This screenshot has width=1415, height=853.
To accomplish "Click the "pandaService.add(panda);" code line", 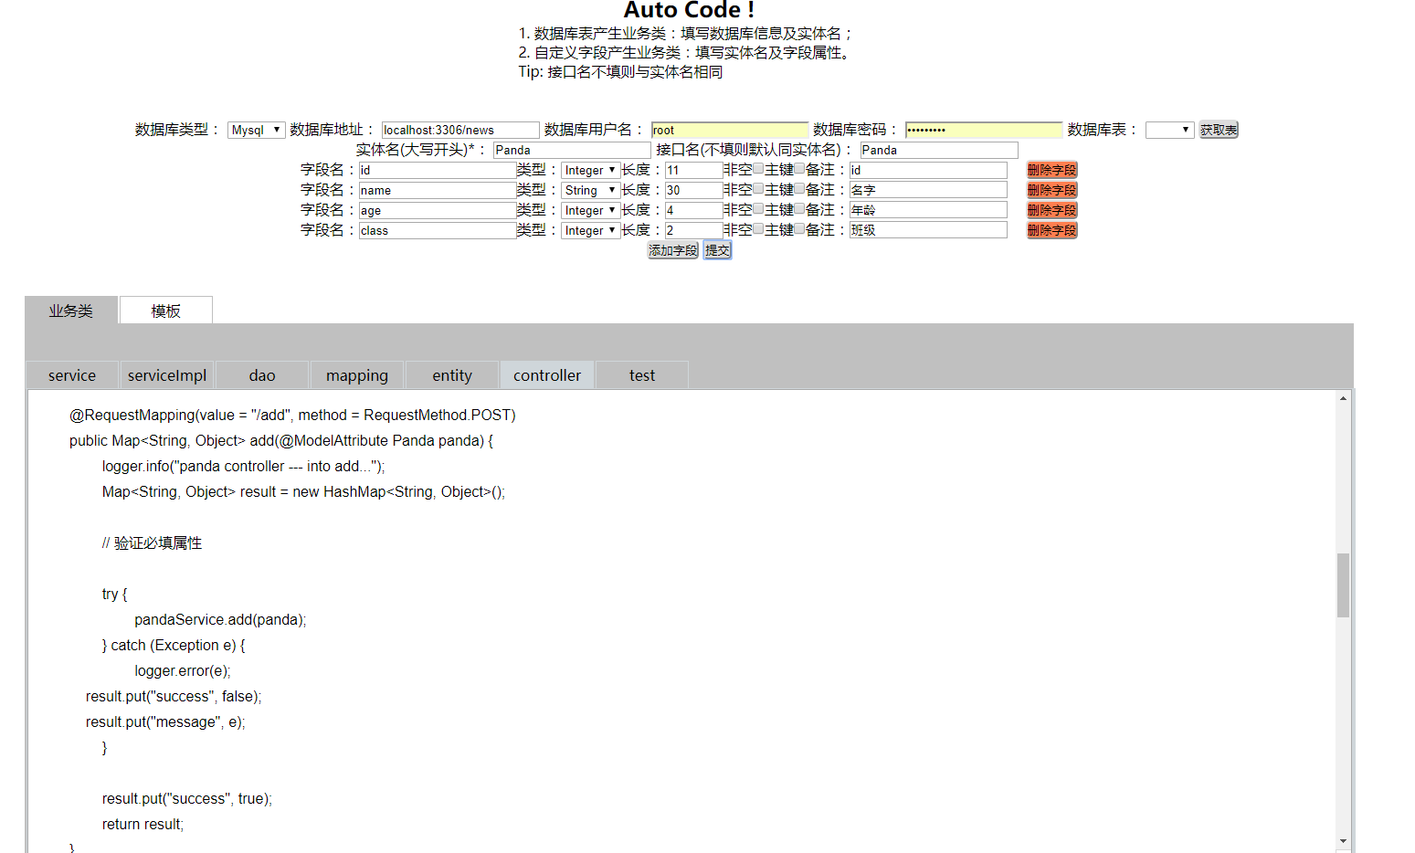I will (x=220, y=620).
